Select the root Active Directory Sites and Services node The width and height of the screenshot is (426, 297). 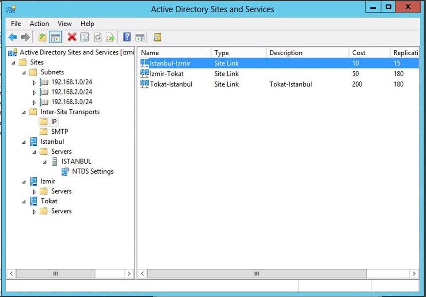click(x=72, y=52)
